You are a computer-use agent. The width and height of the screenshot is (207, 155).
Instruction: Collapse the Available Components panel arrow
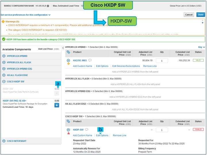pos(63,48)
